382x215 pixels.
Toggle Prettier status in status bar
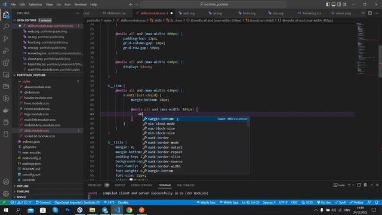356,202
